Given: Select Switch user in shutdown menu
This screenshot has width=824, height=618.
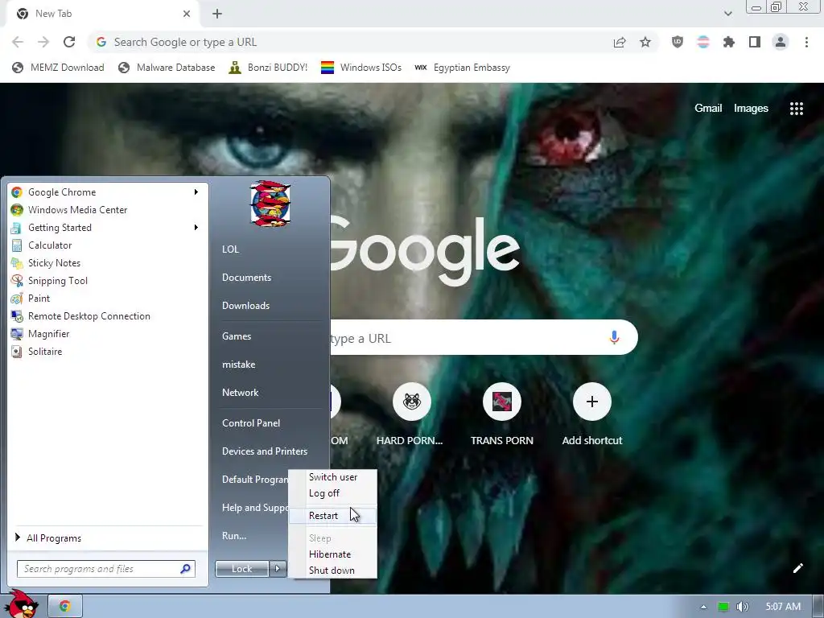Looking at the screenshot, I should 333,477.
